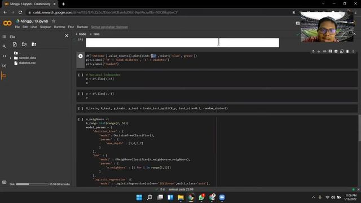
Task: Click the notebook vertical scrollbar
Action: [359, 128]
